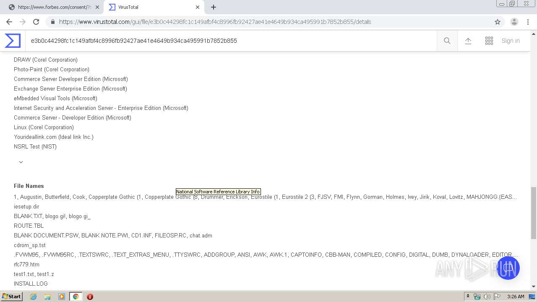Click 'INSTALL.LOG' file name
537x302 pixels.
[x=31, y=284]
